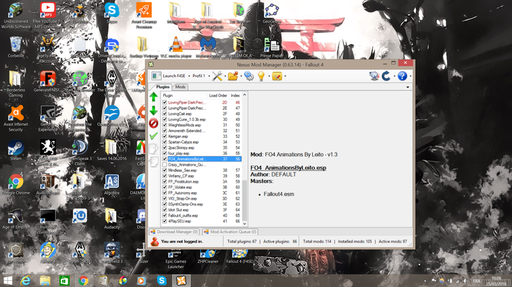Uncheck the LovingCait.esp plugin checkbox
The width and height of the screenshot is (512, 287).
(165, 114)
